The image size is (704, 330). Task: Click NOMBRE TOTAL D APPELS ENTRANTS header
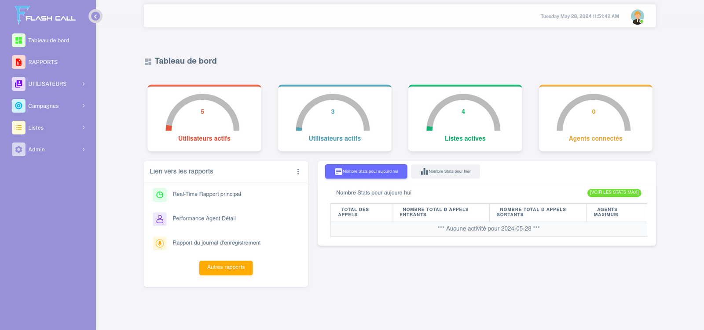click(441, 213)
